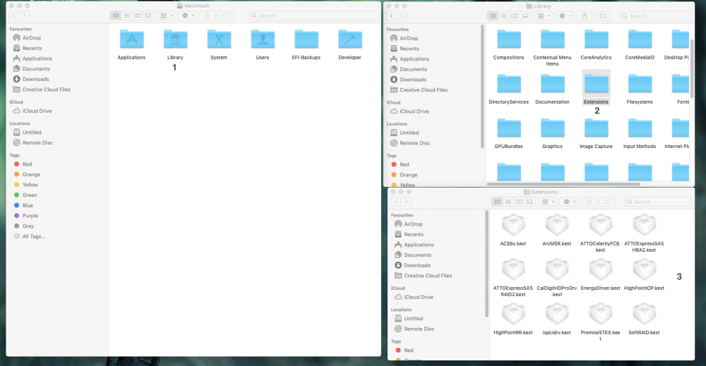Screen dimensions: 706x366
Task: Open the GPUBundles folder
Action: click(x=509, y=128)
